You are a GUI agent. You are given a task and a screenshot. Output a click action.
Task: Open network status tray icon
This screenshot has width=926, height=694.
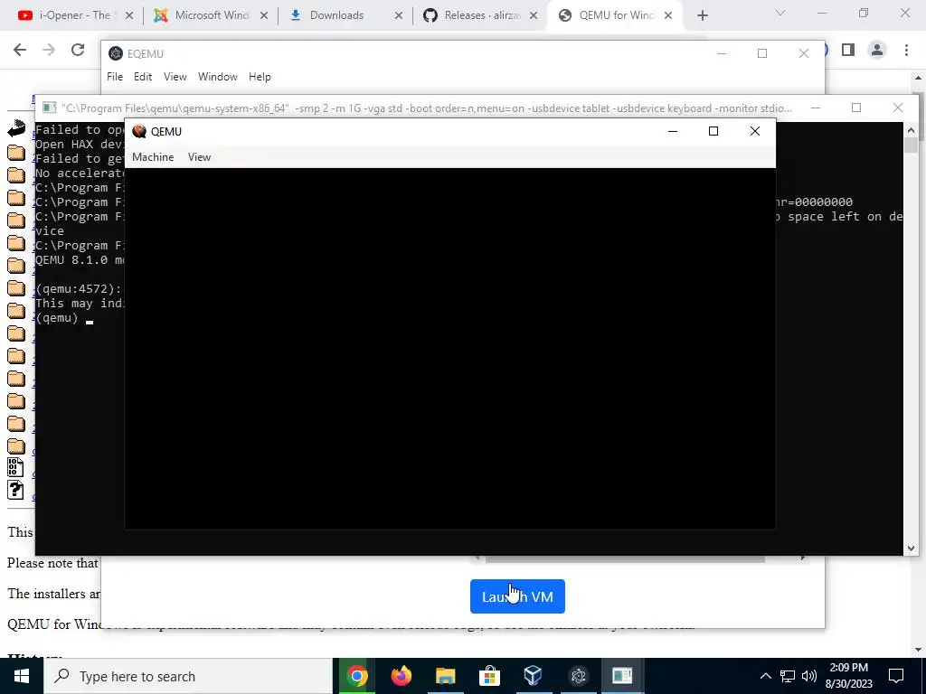[788, 676]
